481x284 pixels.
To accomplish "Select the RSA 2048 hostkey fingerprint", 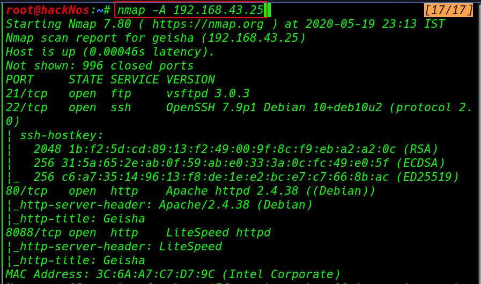I will [x=235, y=149].
